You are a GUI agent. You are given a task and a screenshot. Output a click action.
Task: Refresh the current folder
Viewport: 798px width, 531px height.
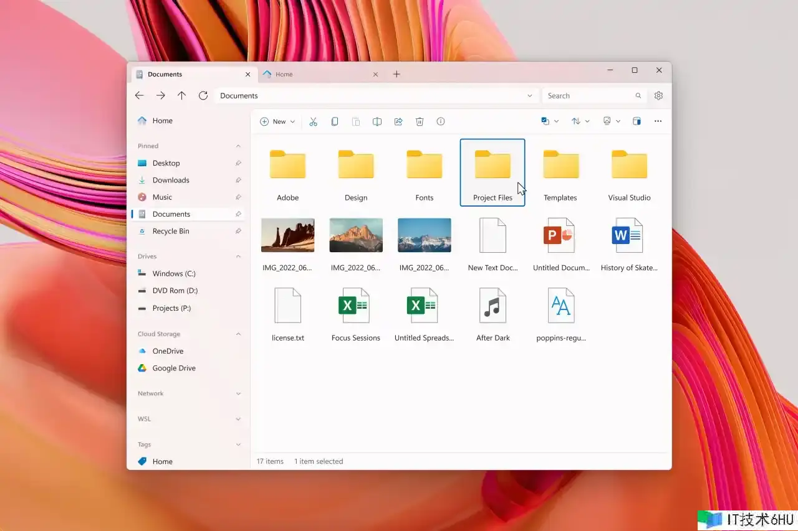pos(203,95)
